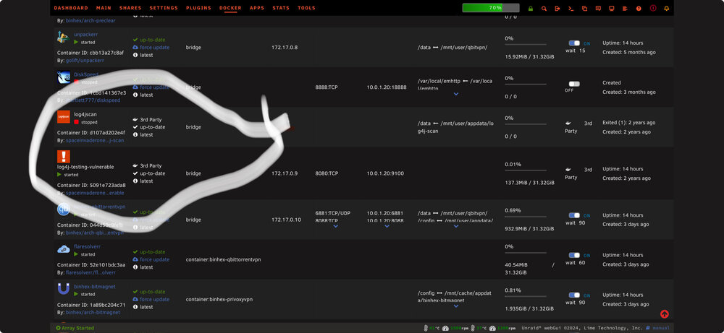Image resolution: width=724 pixels, height=333 pixels.
Task: Open the system info monitor icon
Action: point(611,8)
